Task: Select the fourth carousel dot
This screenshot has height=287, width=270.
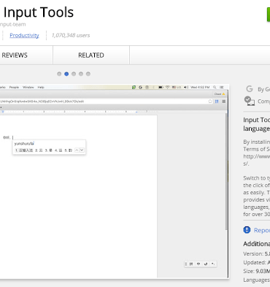Action: point(81,74)
